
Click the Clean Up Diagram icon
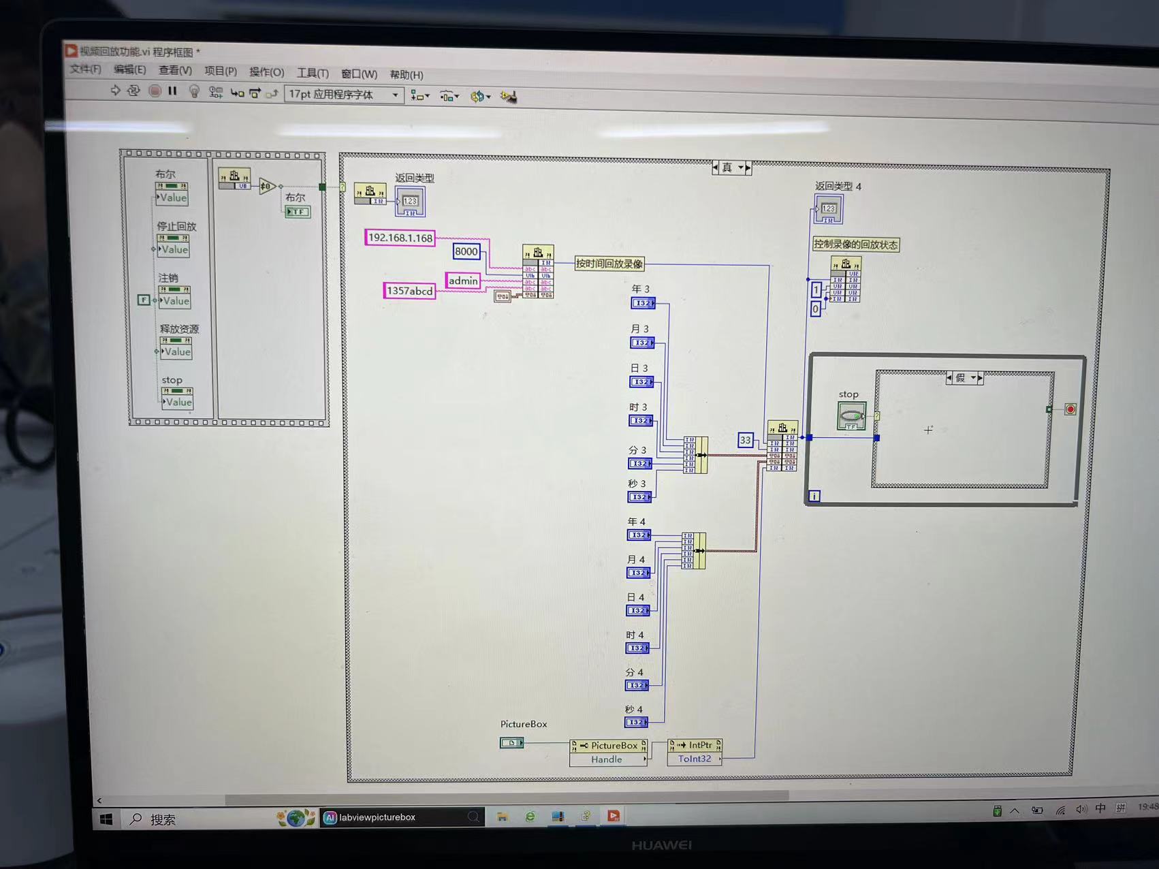(x=509, y=97)
